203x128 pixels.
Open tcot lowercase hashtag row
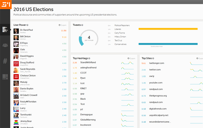click(104, 83)
